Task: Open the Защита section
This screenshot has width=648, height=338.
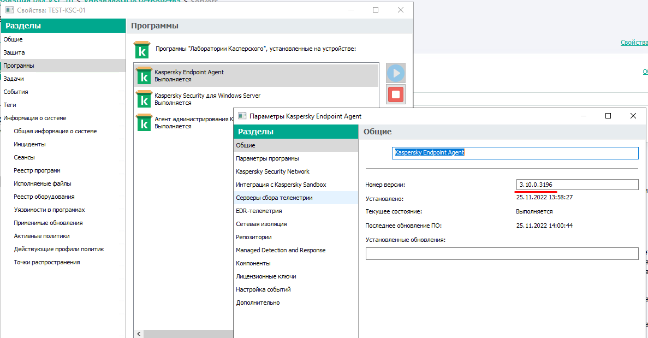Action: tap(63, 52)
